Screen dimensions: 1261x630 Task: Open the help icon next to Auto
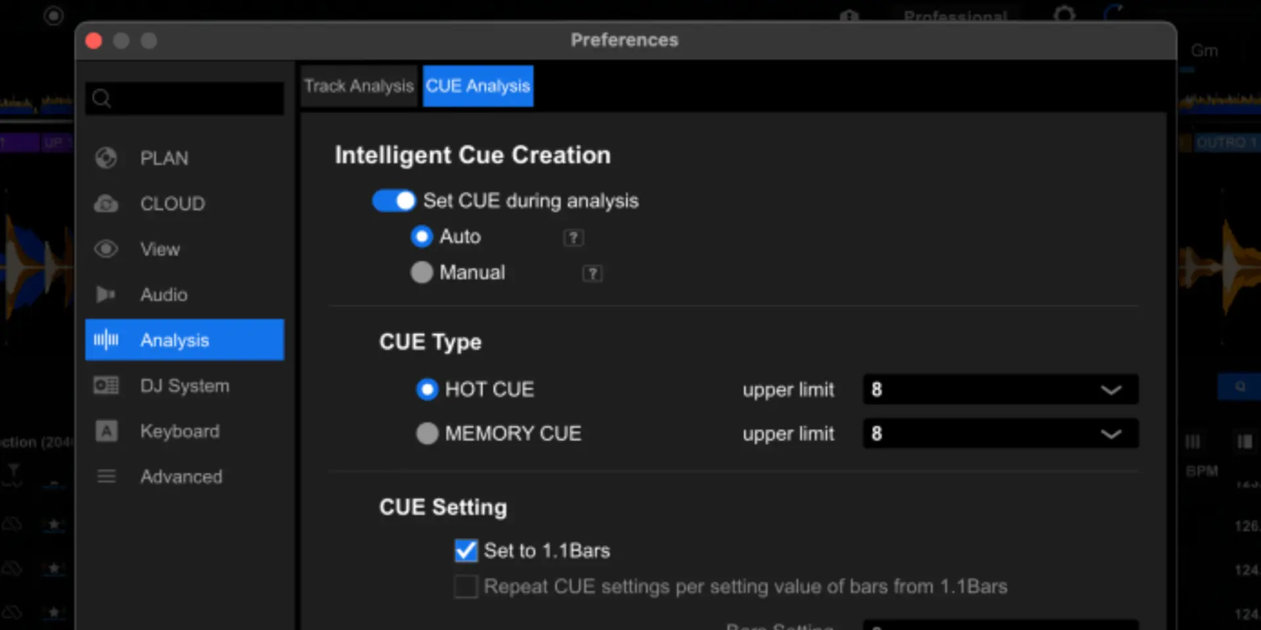pos(573,238)
